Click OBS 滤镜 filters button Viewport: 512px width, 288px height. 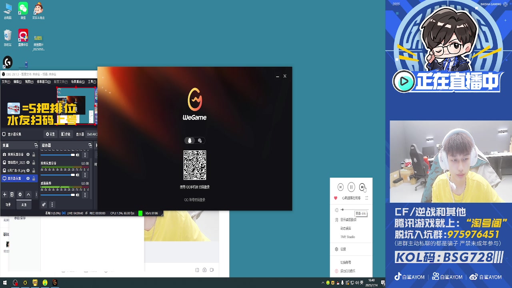[66, 134]
